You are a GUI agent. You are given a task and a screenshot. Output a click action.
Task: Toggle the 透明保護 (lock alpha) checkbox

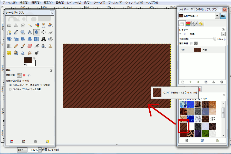click(192, 43)
